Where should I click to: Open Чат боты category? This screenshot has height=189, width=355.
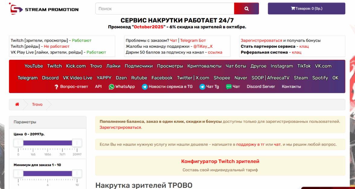pyautogui.click(x=236, y=66)
